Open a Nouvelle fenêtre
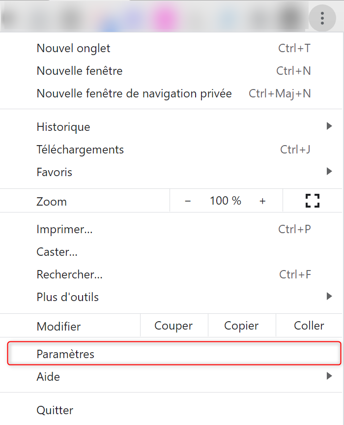The width and height of the screenshot is (344, 425). click(80, 71)
